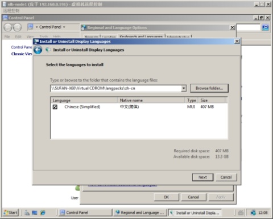Click the Browse folder button

pyautogui.click(x=209, y=88)
